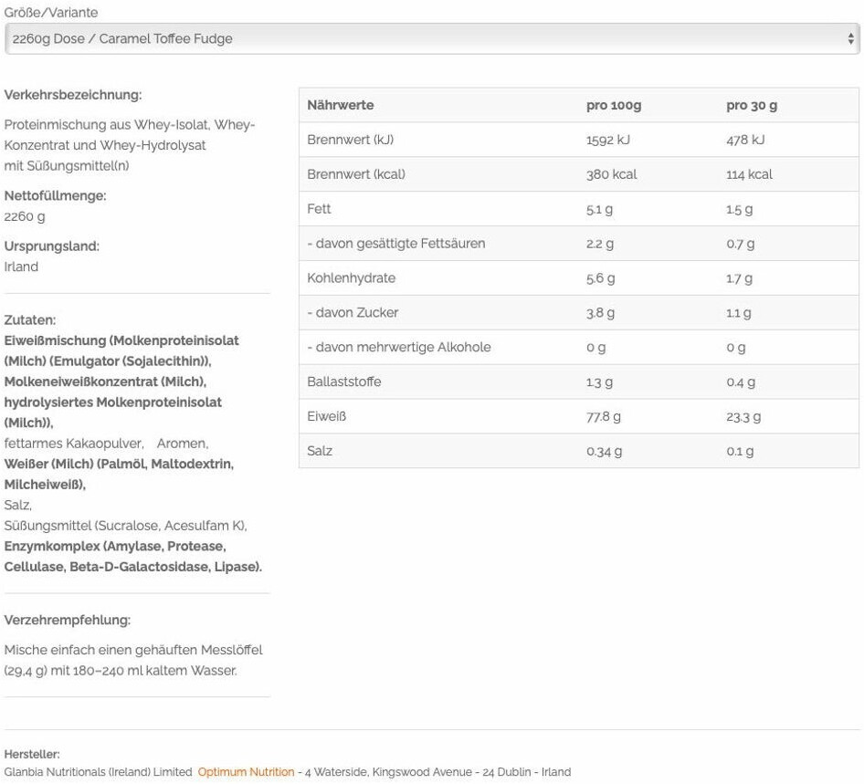Viewport: 864px width, 784px height.
Task: Open the Größe/Variante dropdown
Action: click(x=429, y=39)
